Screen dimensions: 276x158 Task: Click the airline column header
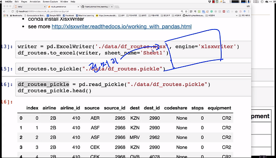point(49,108)
